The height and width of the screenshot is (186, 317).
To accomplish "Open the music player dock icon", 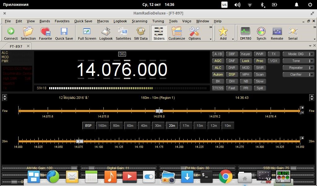I will click(110, 177).
